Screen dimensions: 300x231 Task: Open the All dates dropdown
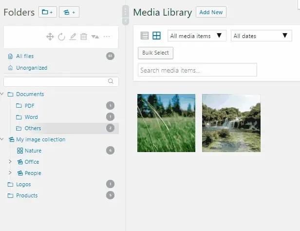pos(262,36)
